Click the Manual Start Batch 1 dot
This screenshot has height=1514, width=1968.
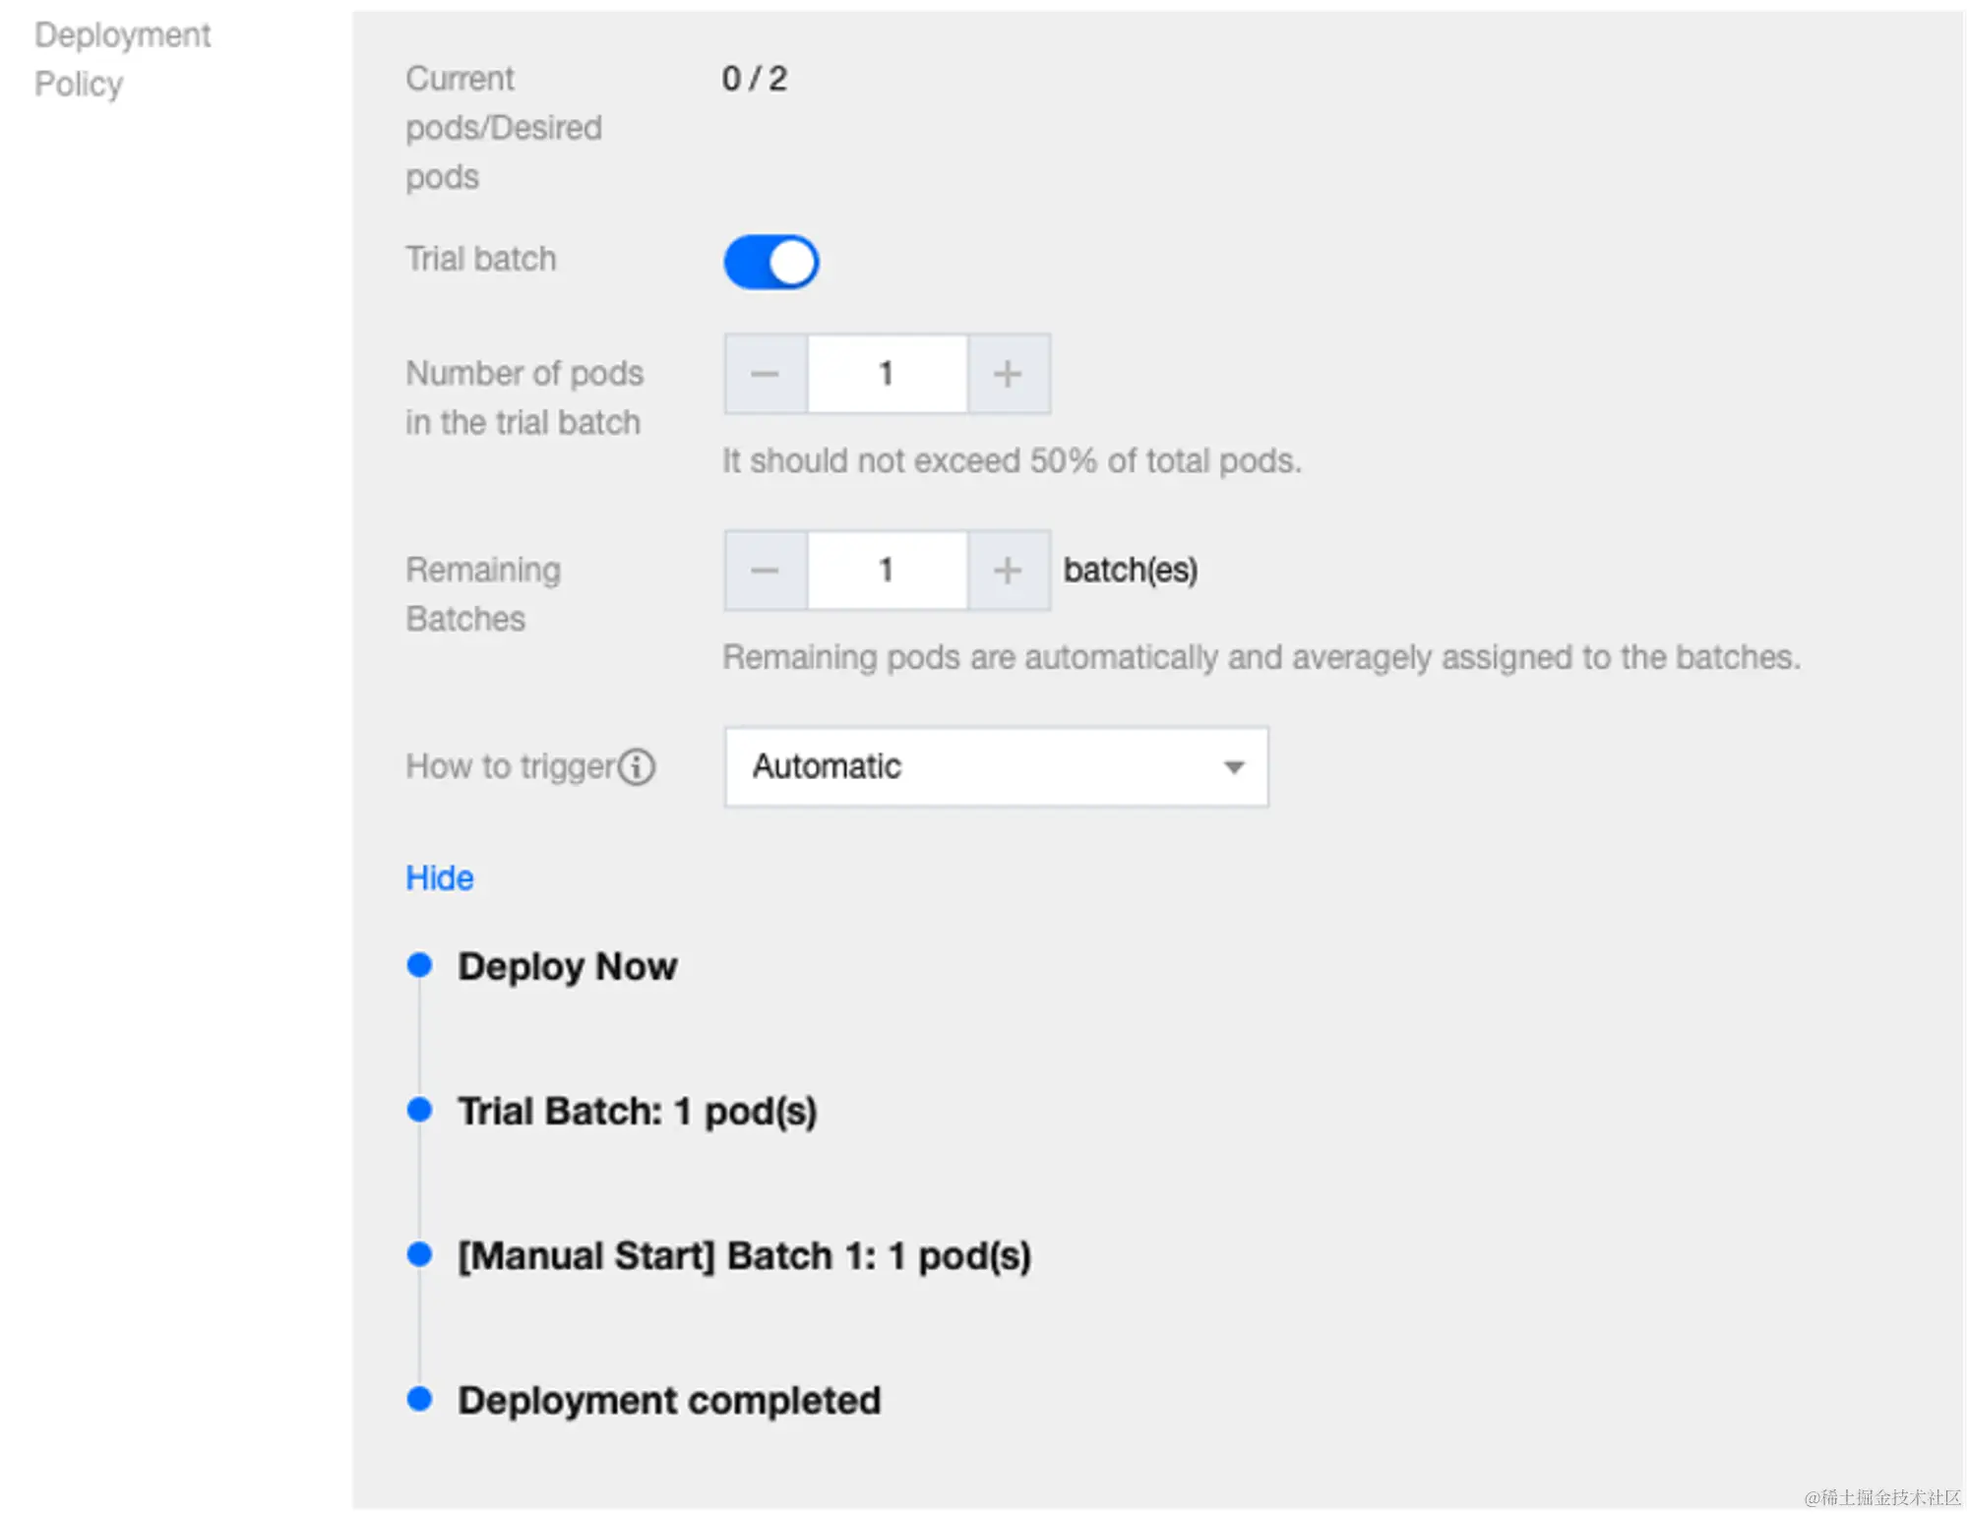point(419,1254)
